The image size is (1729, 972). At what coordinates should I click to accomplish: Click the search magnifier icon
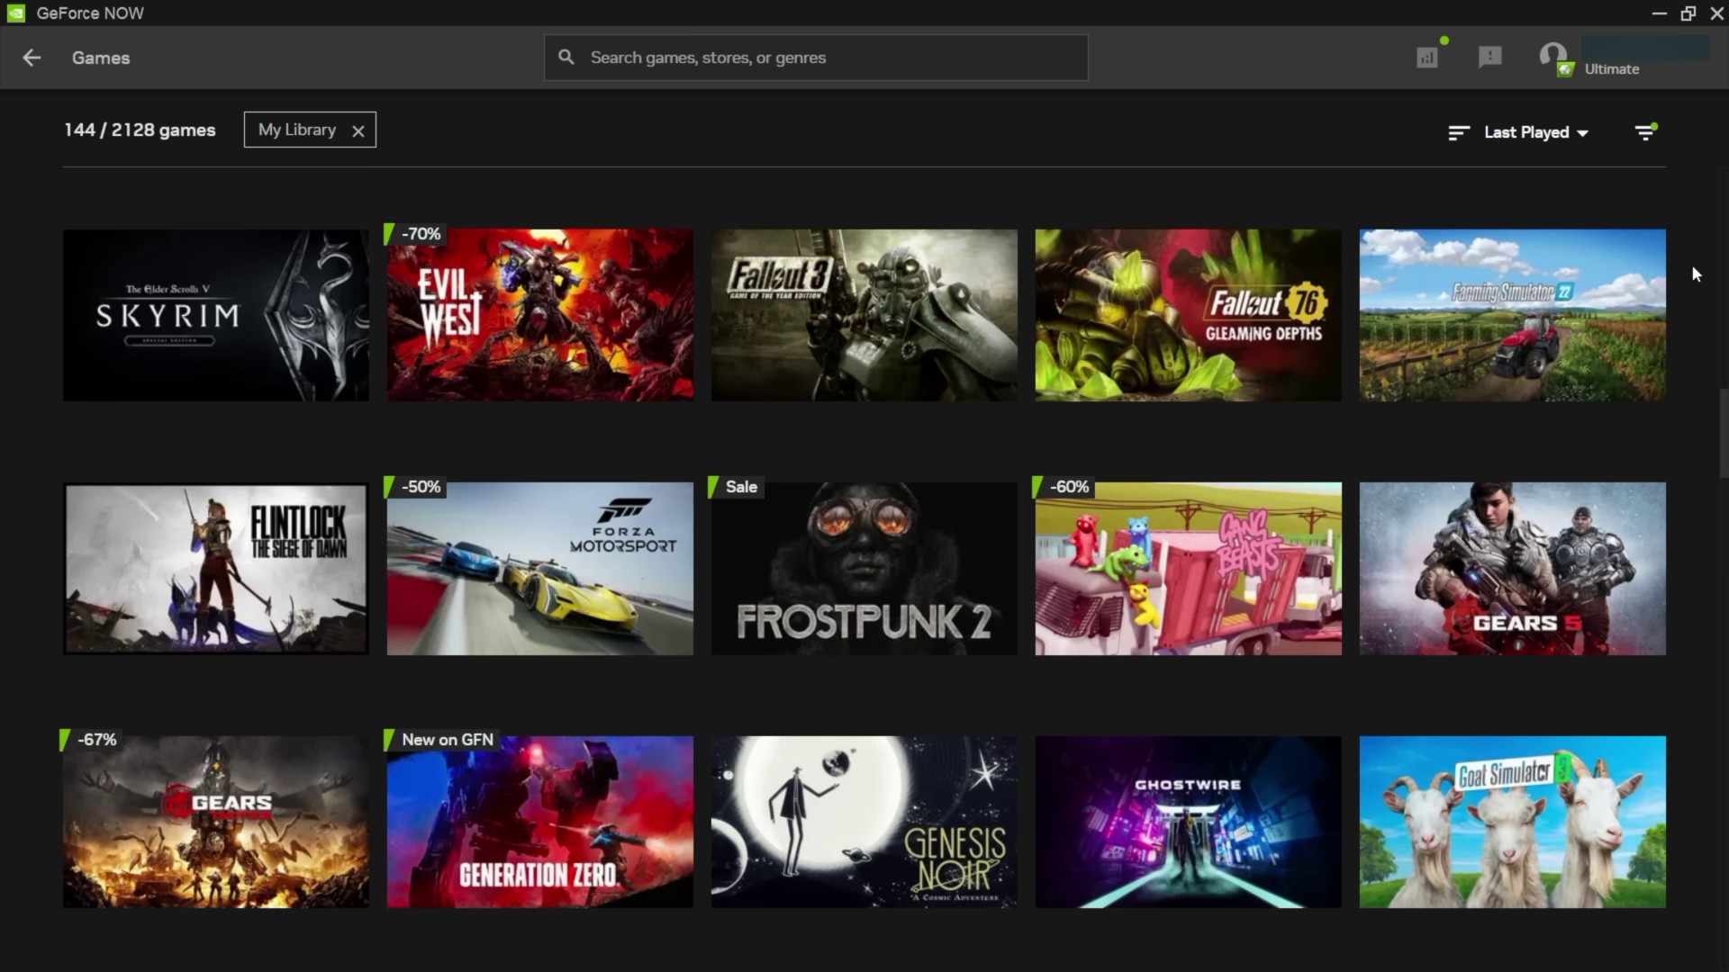coord(566,56)
